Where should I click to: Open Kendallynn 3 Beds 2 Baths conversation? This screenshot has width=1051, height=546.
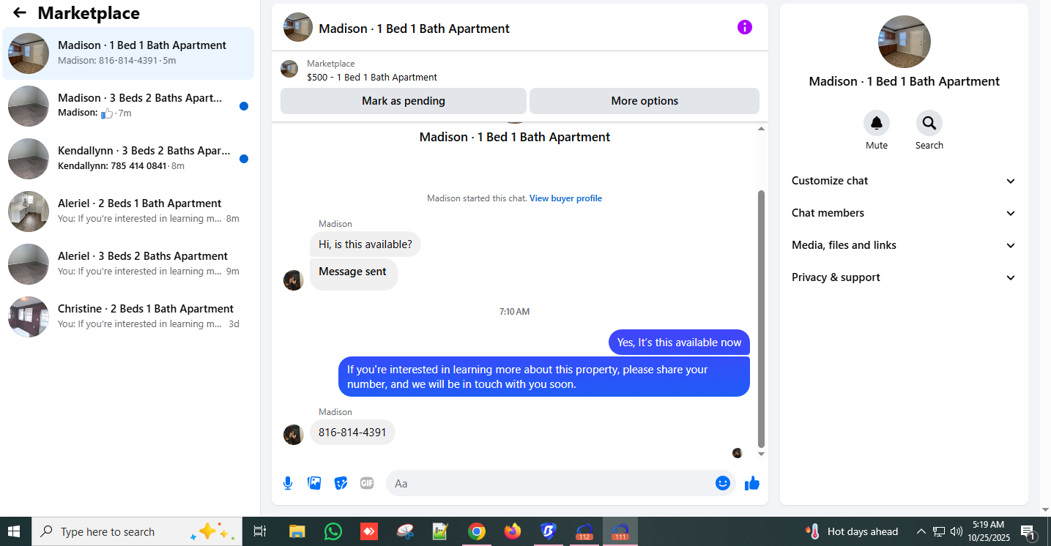point(128,159)
